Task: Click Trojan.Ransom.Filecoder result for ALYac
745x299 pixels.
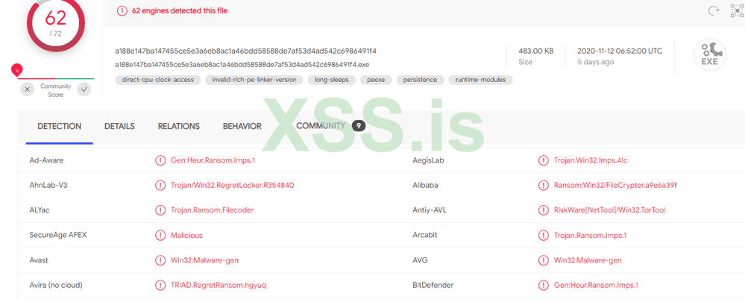Action: point(213,210)
